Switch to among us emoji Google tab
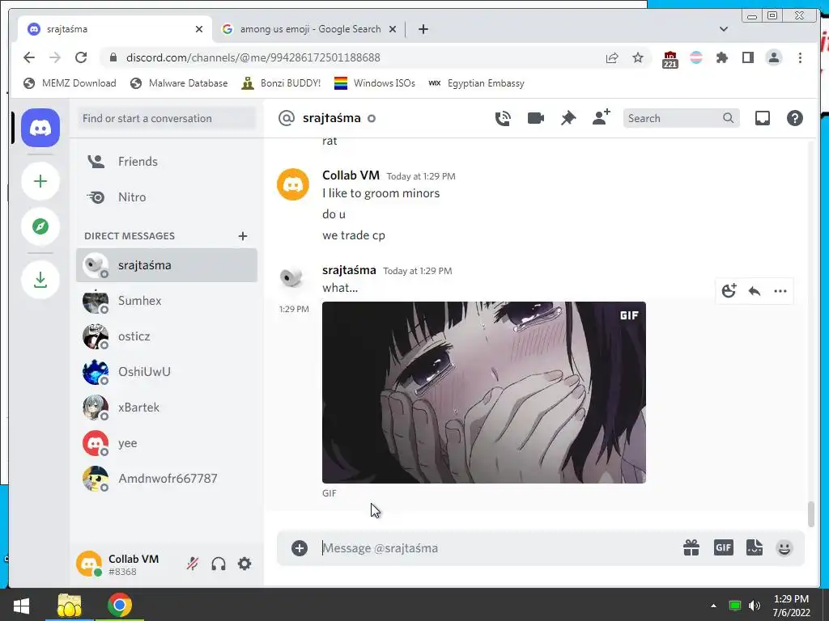Screen dimensions: 829x621 [x=308, y=29]
